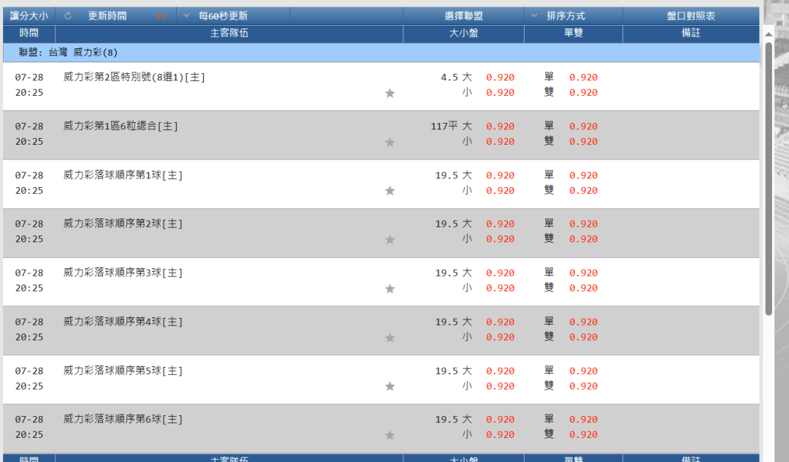The height and width of the screenshot is (462, 789).
Task: Add 落球順序第3球 to favorites star
Action: (x=390, y=289)
